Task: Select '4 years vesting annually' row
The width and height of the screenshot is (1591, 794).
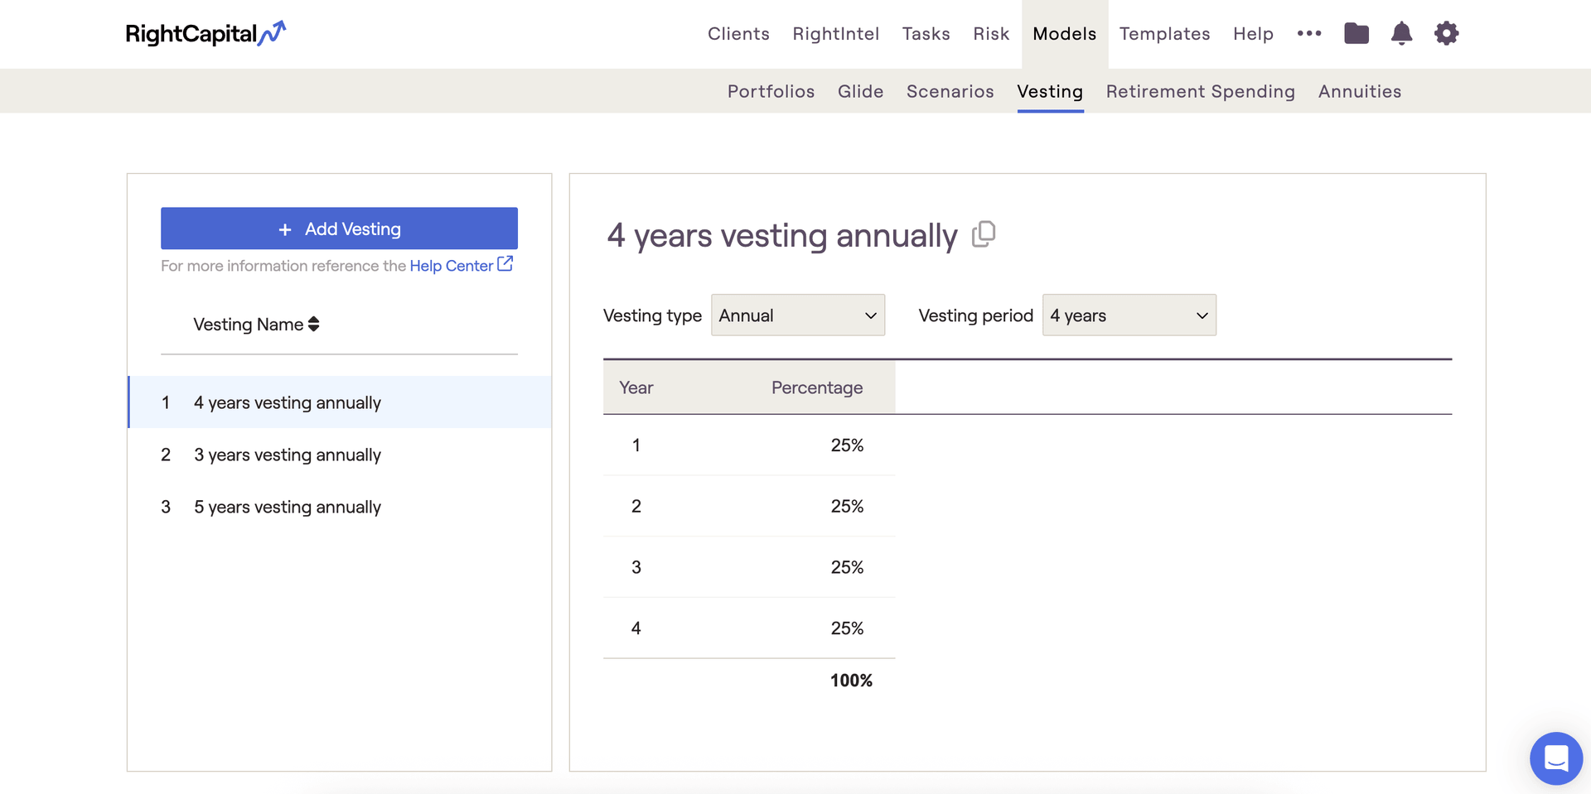Action: click(x=340, y=402)
